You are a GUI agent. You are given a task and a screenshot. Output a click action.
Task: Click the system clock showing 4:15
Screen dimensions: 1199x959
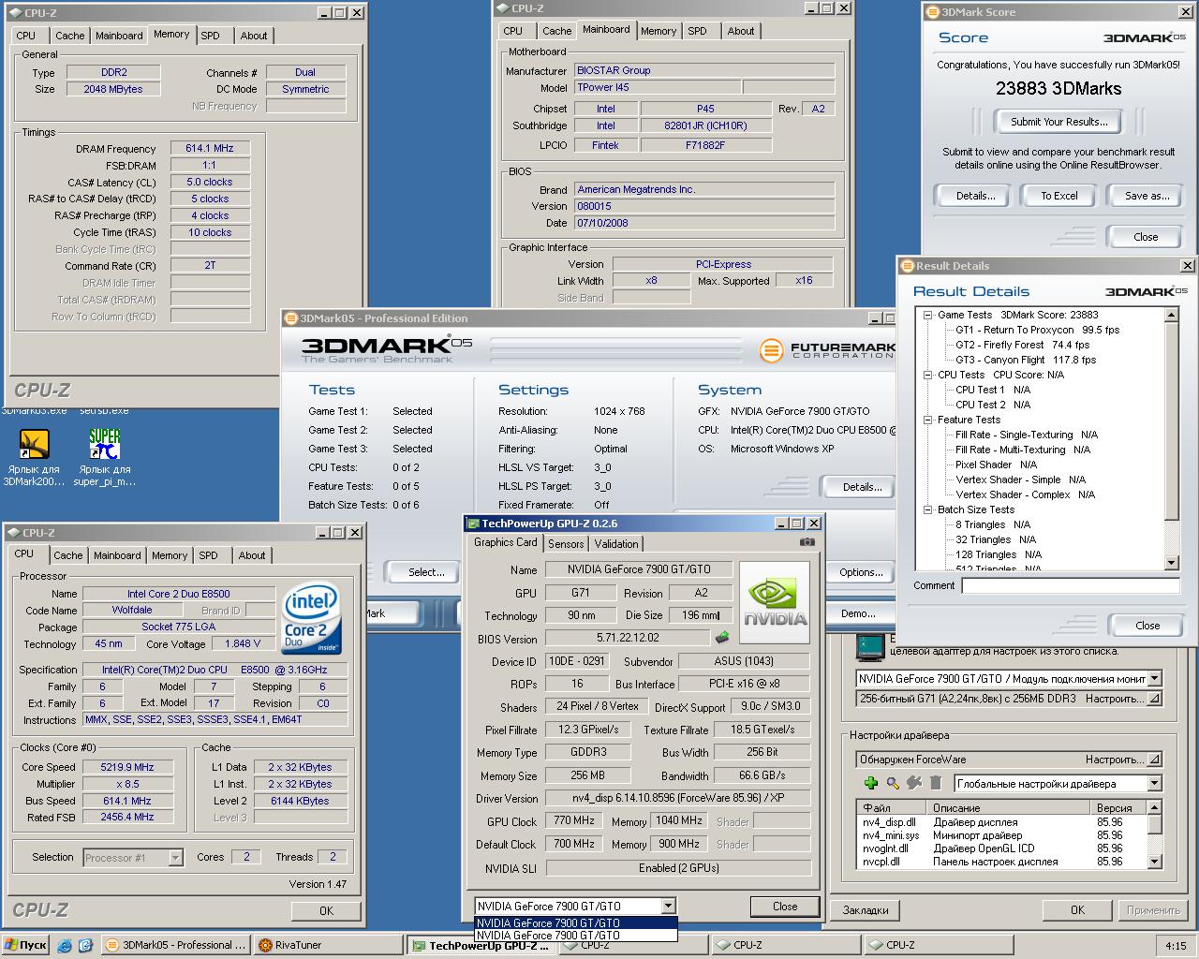click(1176, 946)
